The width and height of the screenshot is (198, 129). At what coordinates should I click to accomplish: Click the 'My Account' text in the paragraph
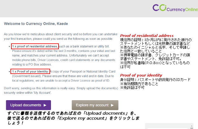pos(43,93)
